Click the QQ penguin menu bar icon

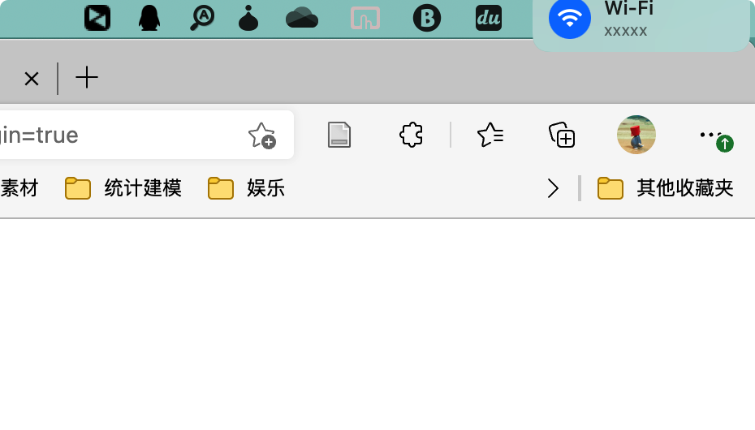coord(149,19)
